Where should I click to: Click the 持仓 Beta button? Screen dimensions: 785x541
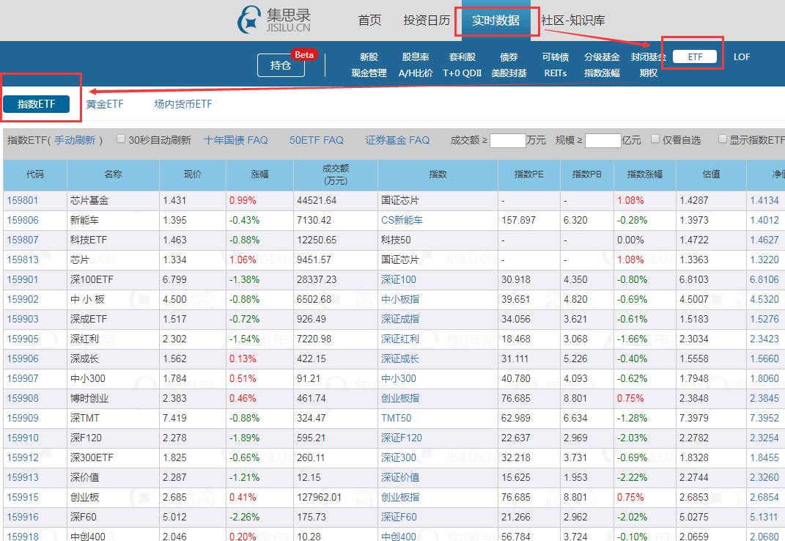(x=282, y=65)
